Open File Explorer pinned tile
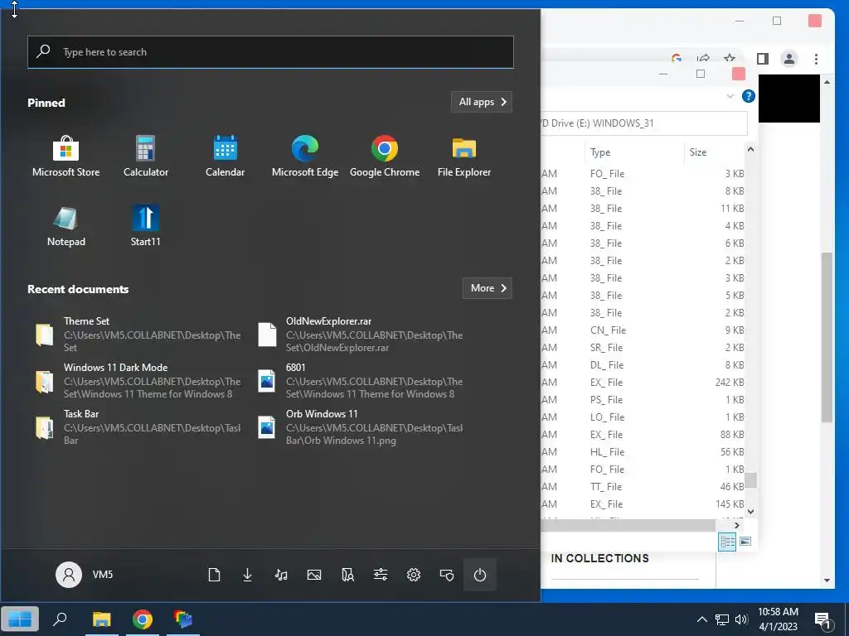849x636 pixels. tap(464, 157)
